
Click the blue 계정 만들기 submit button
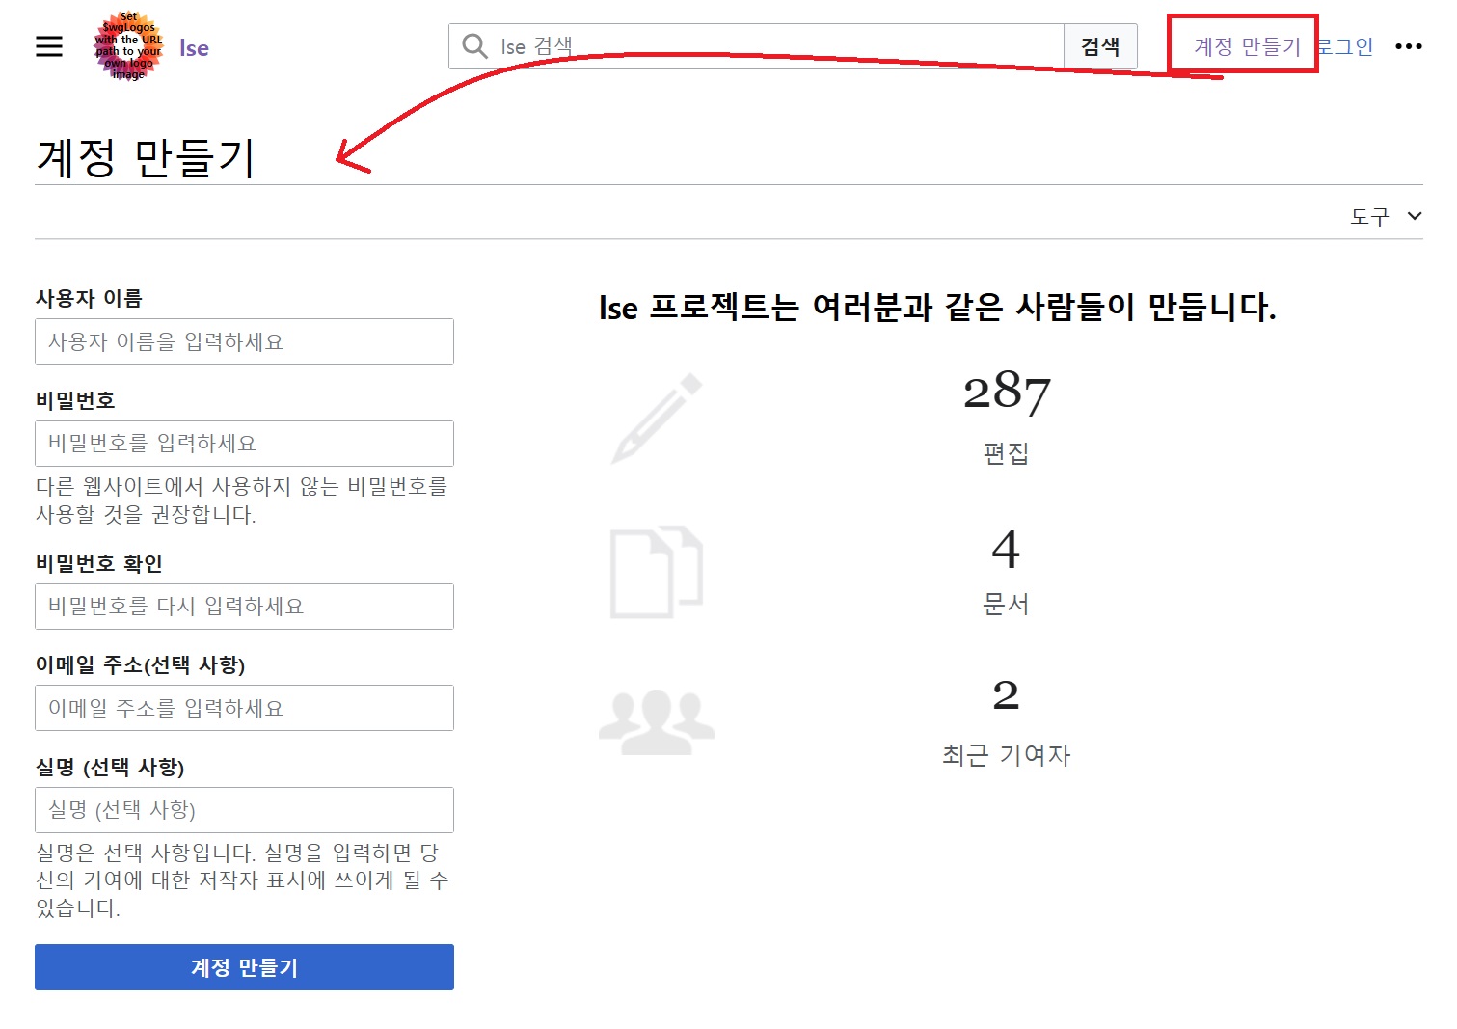244,967
